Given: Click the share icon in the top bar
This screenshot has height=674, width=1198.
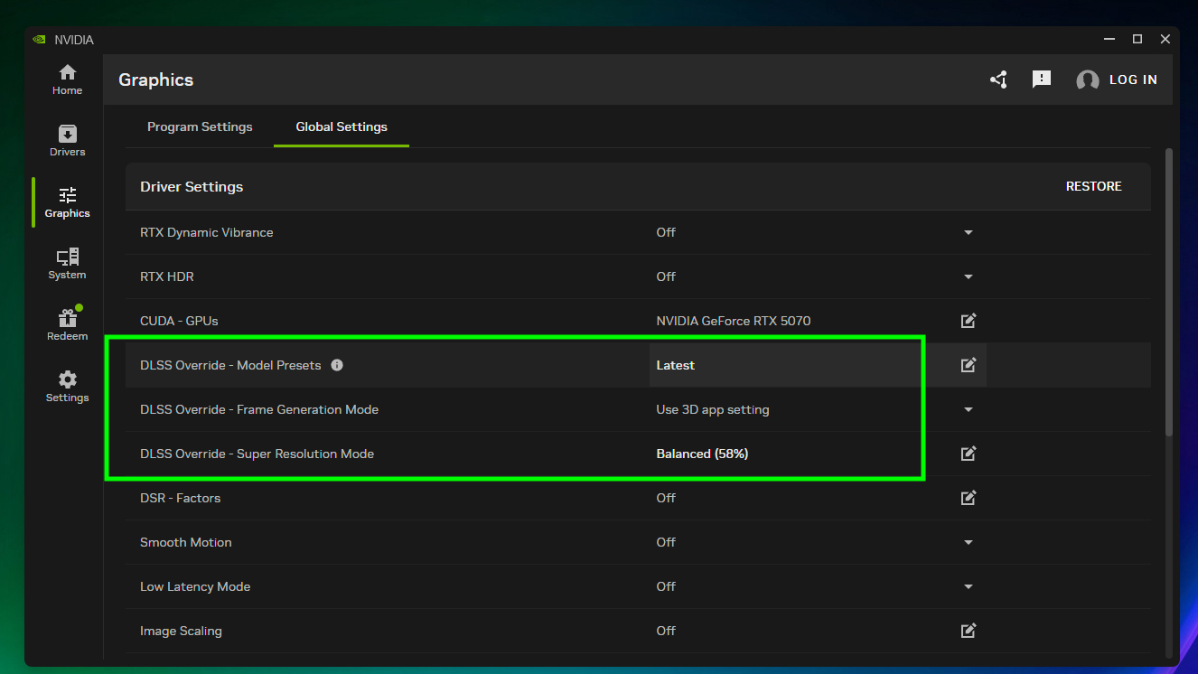Looking at the screenshot, I should click(x=997, y=80).
